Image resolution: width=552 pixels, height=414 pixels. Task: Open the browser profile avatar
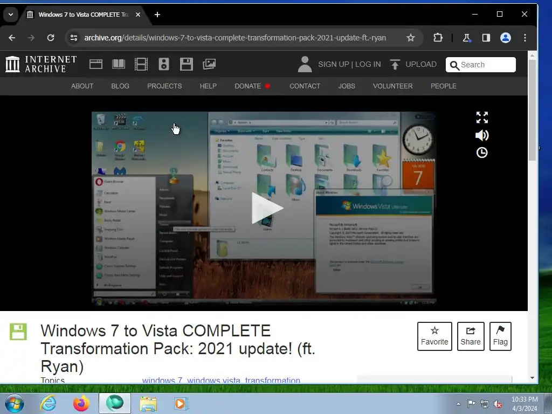506,38
